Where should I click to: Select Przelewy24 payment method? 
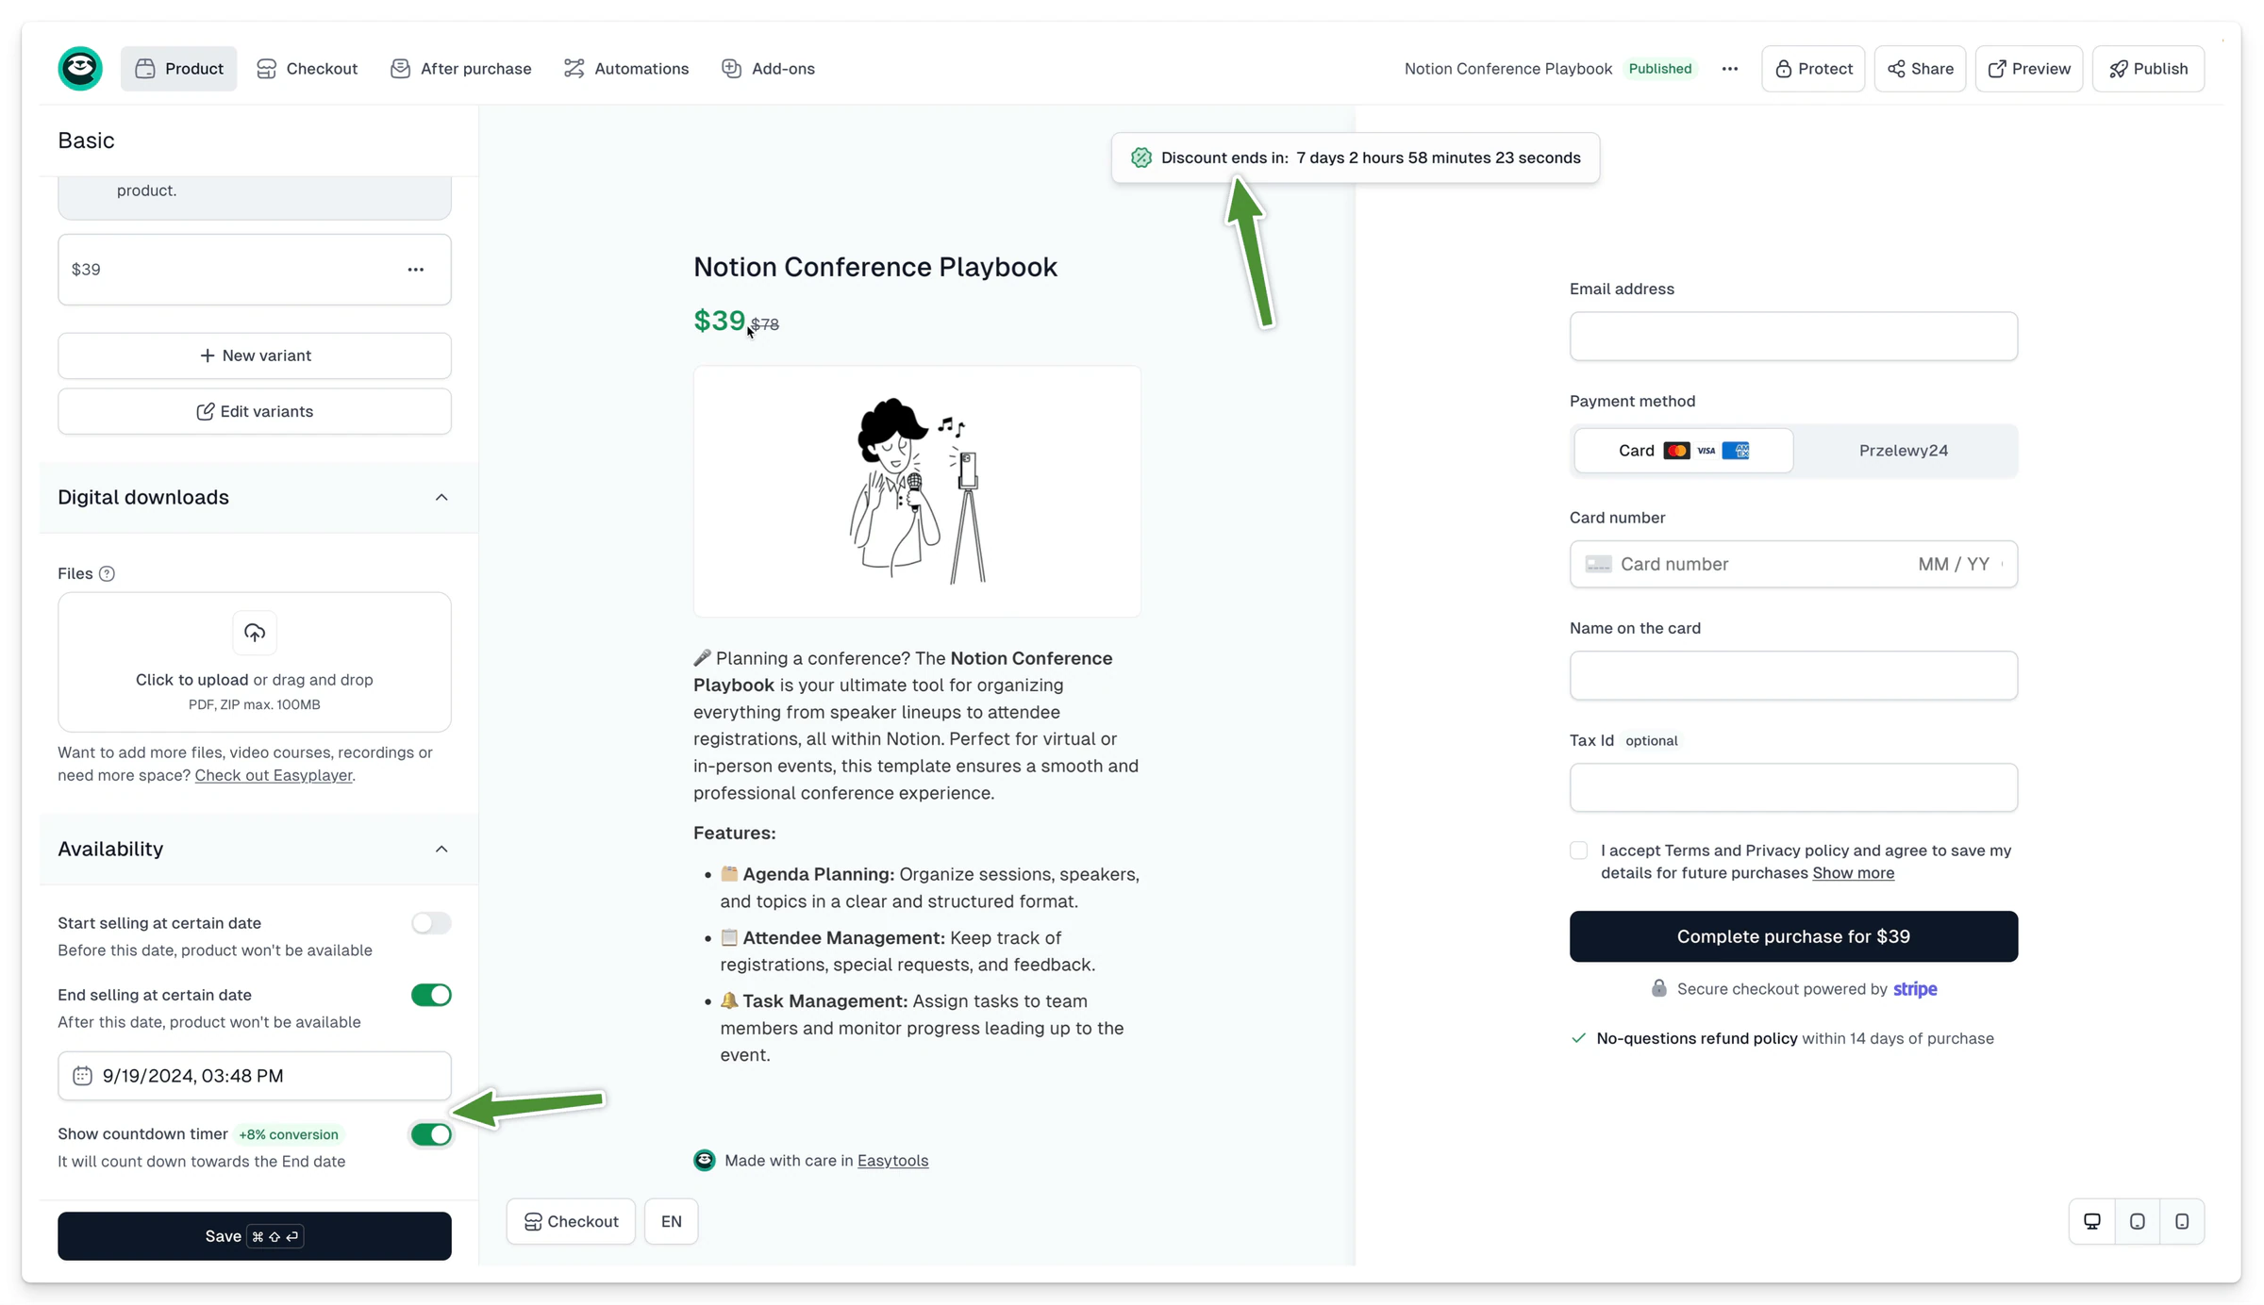(x=1904, y=451)
